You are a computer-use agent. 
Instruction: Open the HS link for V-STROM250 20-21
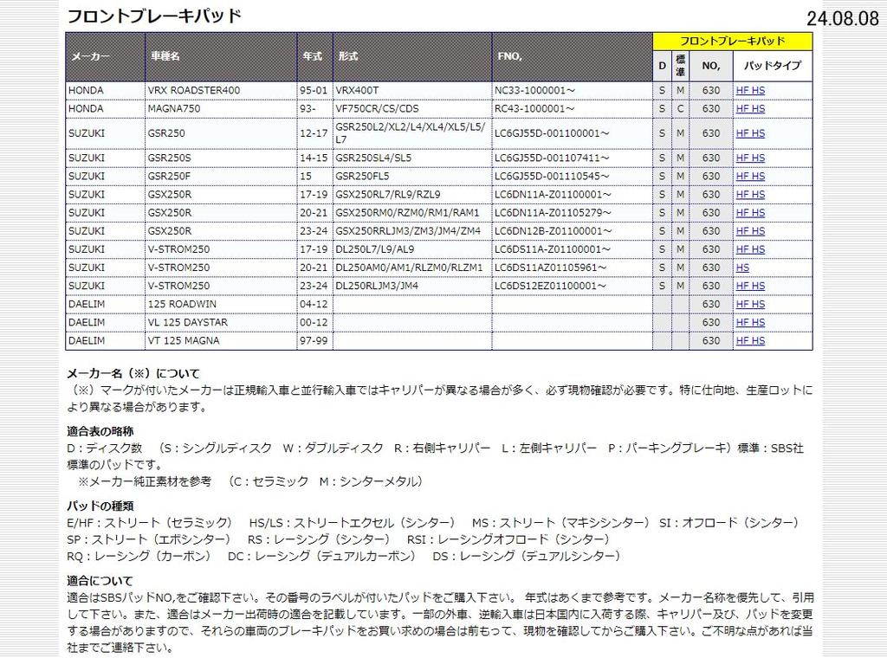point(742,268)
